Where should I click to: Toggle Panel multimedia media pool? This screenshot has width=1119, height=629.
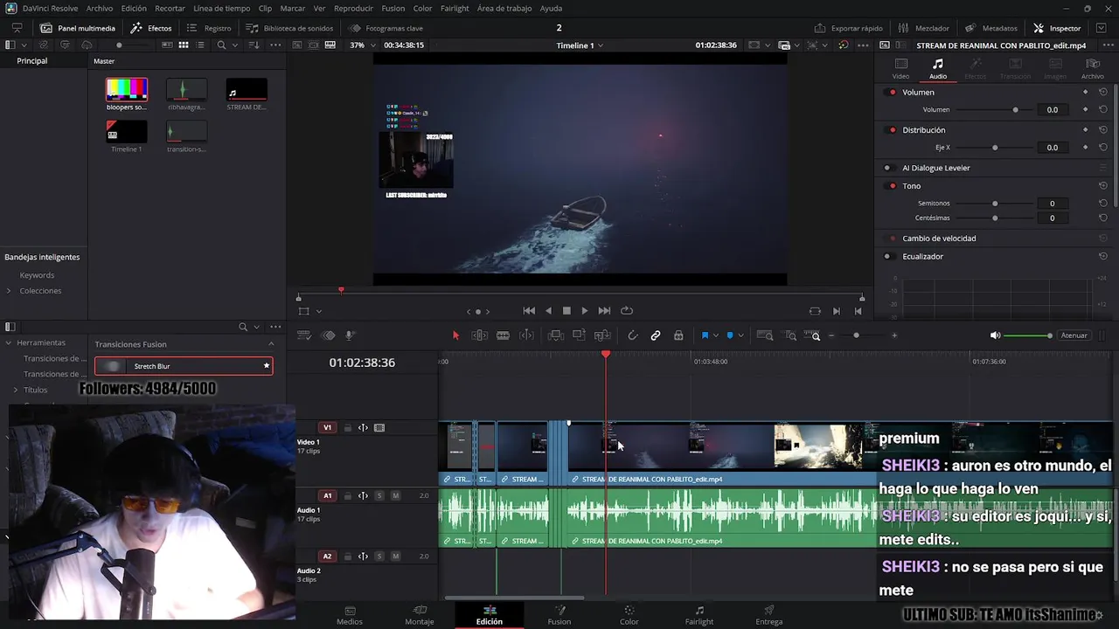(78, 28)
